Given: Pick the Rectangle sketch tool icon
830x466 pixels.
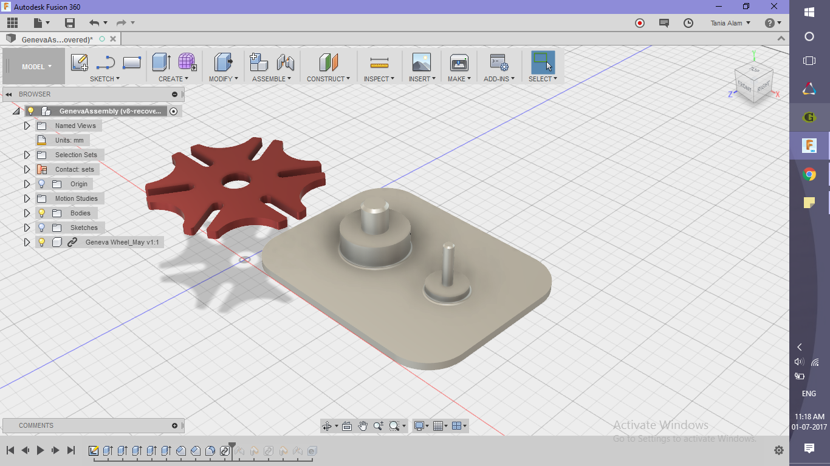Looking at the screenshot, I should 132,62.
